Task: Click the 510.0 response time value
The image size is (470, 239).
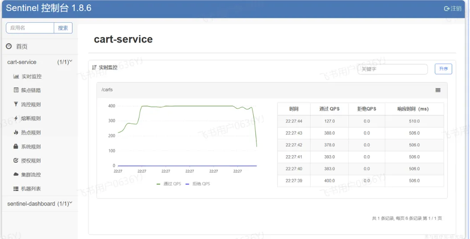Action: pos(414,121)
